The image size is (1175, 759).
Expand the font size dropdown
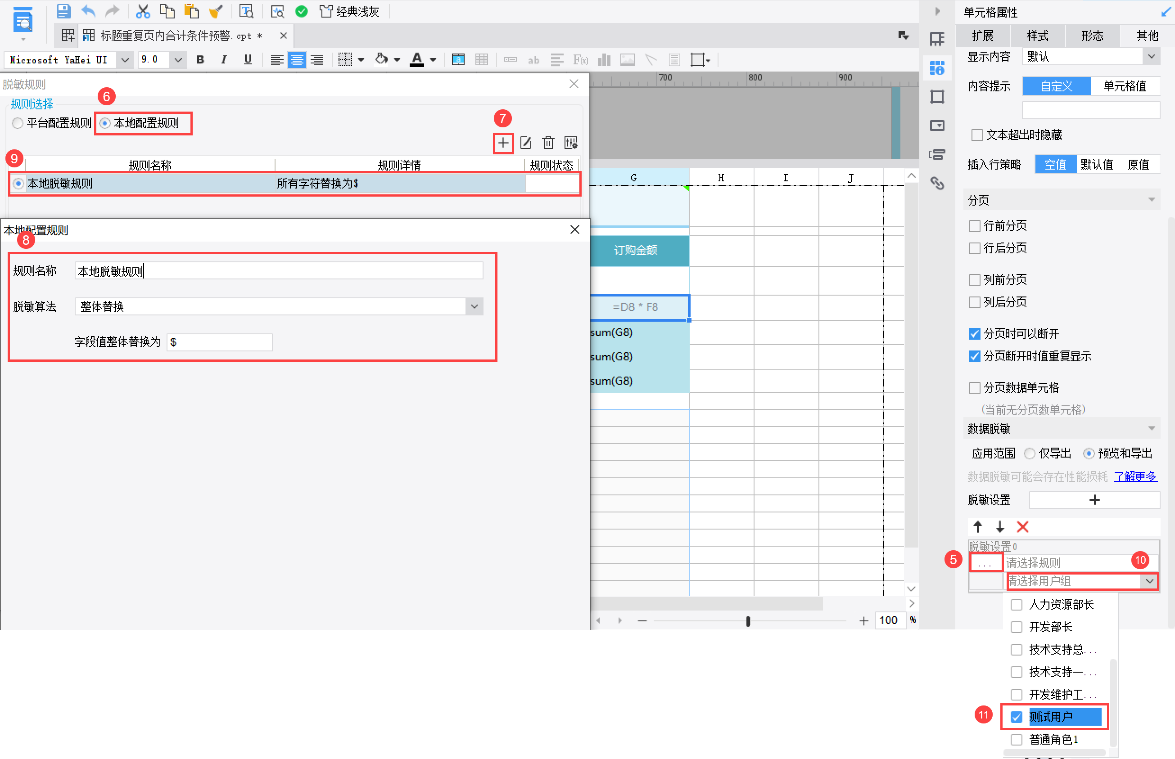click(178, 60)
